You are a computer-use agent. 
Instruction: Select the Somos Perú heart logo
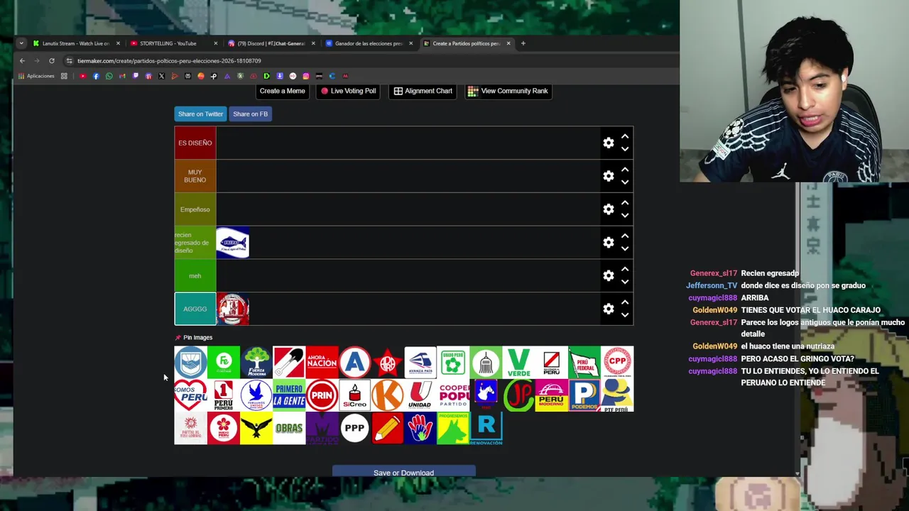pos(190,395)
